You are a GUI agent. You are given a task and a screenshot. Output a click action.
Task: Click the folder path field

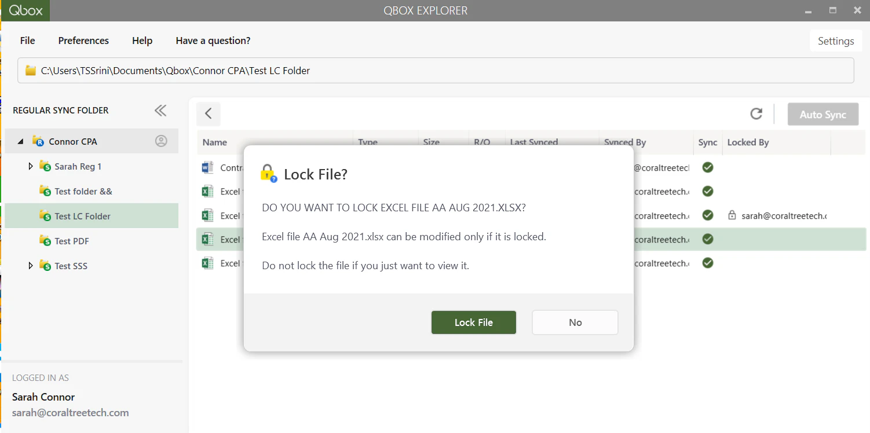click(x=434, y=70)
